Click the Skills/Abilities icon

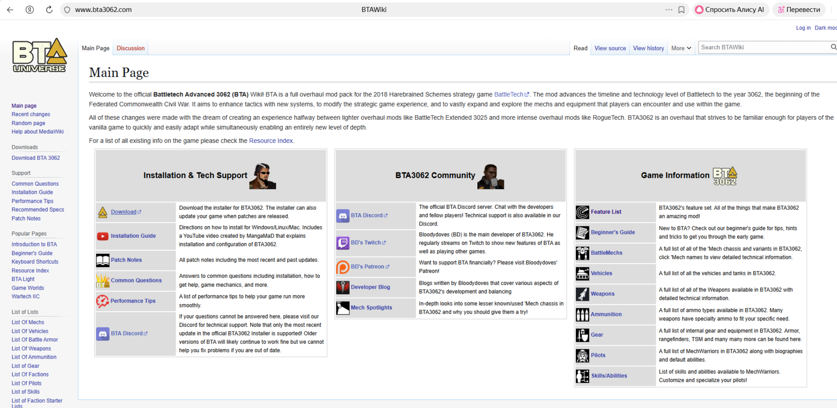pos(583,376)
